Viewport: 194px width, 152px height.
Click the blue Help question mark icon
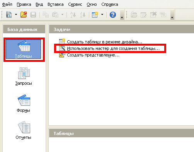(113, 15)
